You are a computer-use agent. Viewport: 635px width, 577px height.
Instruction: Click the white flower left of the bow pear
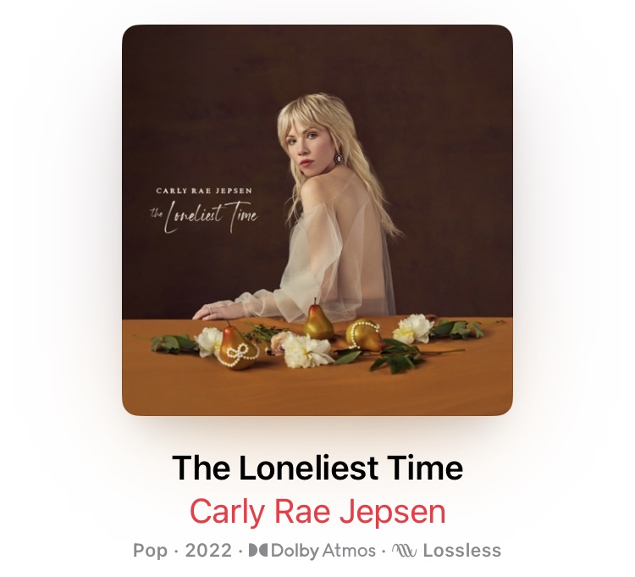208,341
